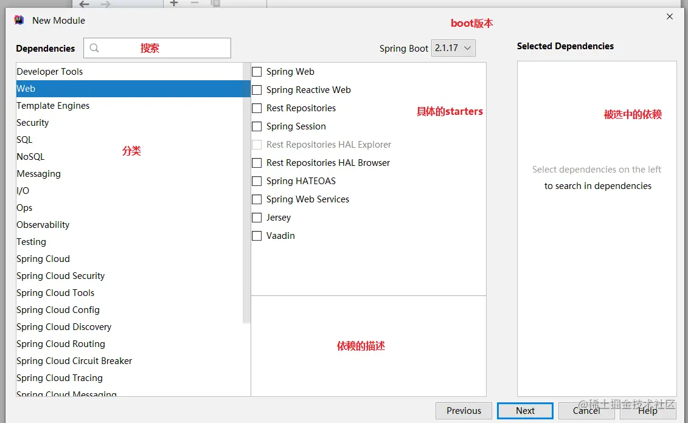Check Rest Repositories HAL Browser
This screenshot has height=423, width=688.
coord(257,163)
